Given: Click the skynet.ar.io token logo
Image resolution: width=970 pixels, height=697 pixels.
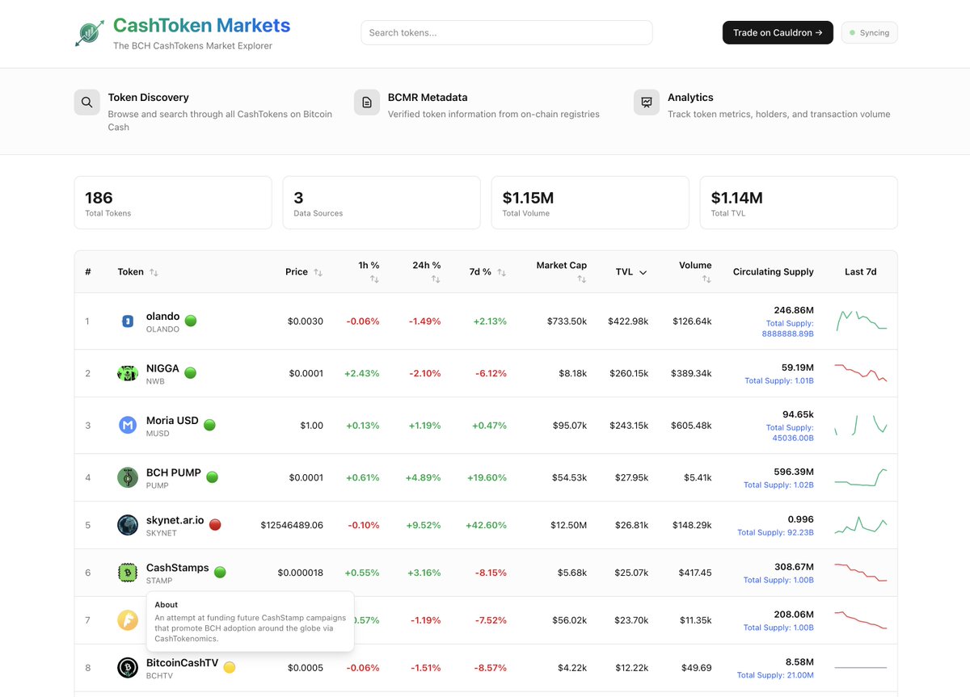Looking at the screenshot, I should [x=127, y=525].
